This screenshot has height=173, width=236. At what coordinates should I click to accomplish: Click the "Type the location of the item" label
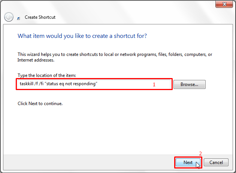click(47, 76)
